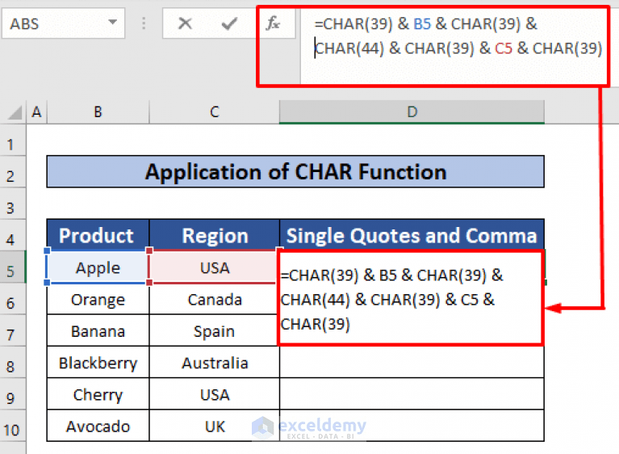Screen dimensions: 619x454
Task: Select the cell containing 'Orange'
Action: pos(98,299)
